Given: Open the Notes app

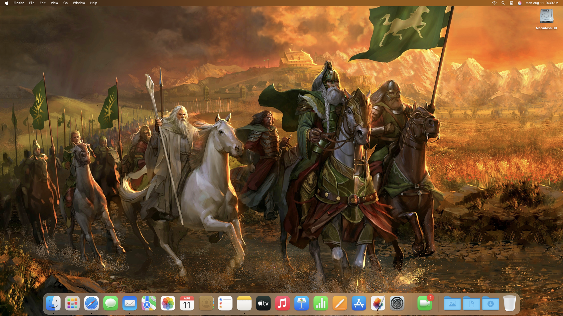Looking at the screenshot, I should coord(244,303).
